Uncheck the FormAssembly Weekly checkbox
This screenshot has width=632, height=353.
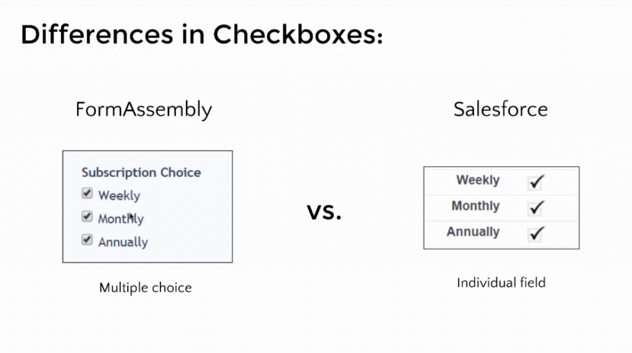click(x=86, y=193)
